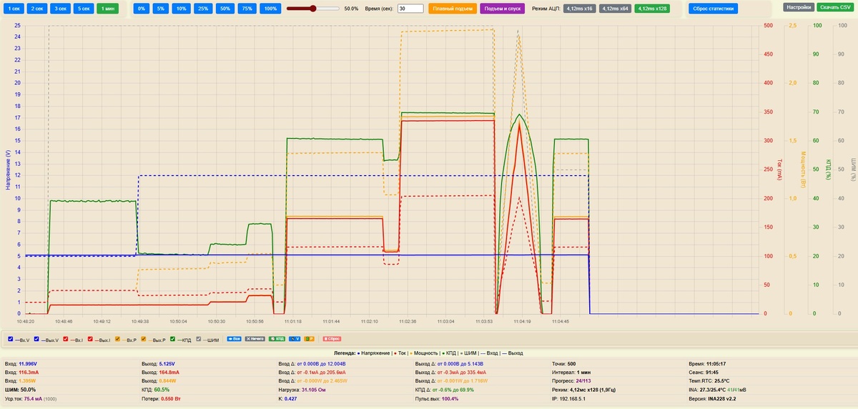
Task: Click Сброс статистики button
Action: click(714, 9)
